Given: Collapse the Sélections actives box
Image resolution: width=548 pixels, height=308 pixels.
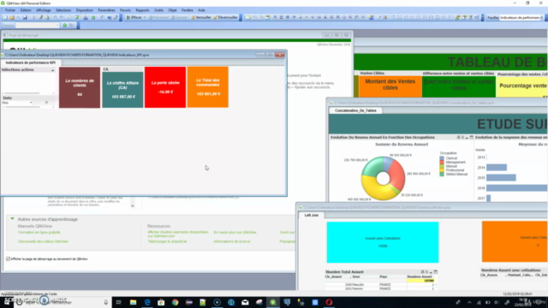Looking at the screenshot, I should pos(53,70).
